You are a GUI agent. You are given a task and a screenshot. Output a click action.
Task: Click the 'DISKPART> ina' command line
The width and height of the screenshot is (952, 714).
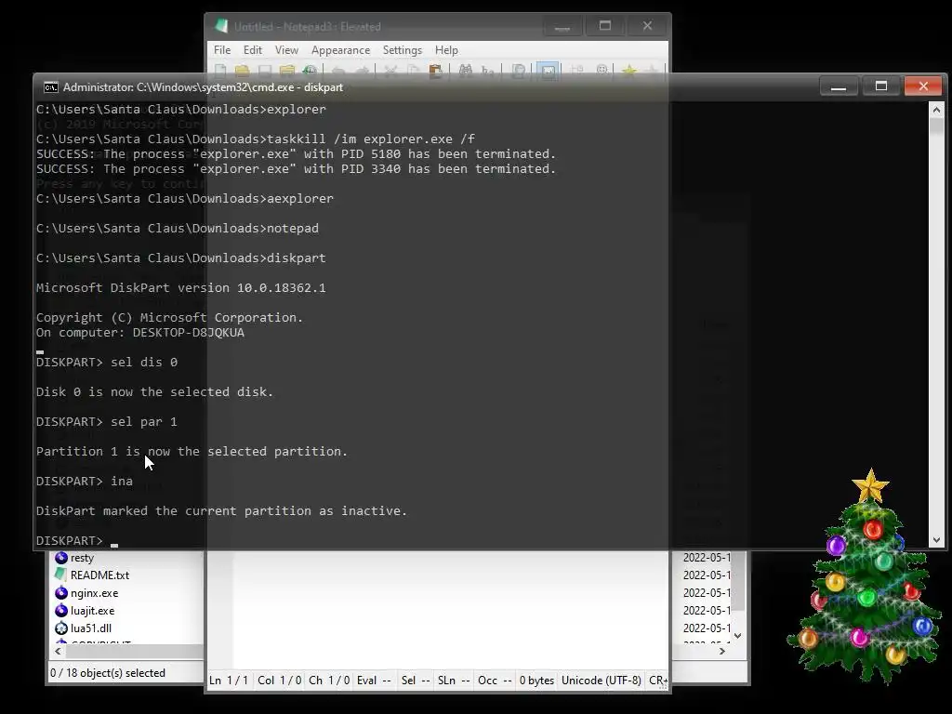(x=85, y=482)
